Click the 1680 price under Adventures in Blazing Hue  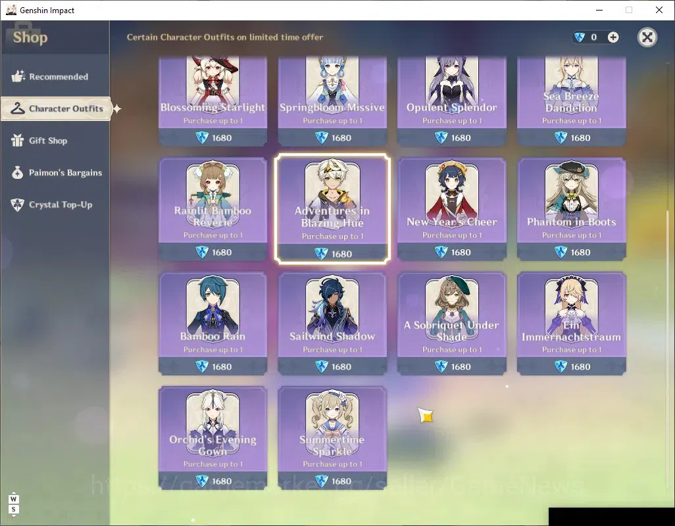(x=342, y=254)
